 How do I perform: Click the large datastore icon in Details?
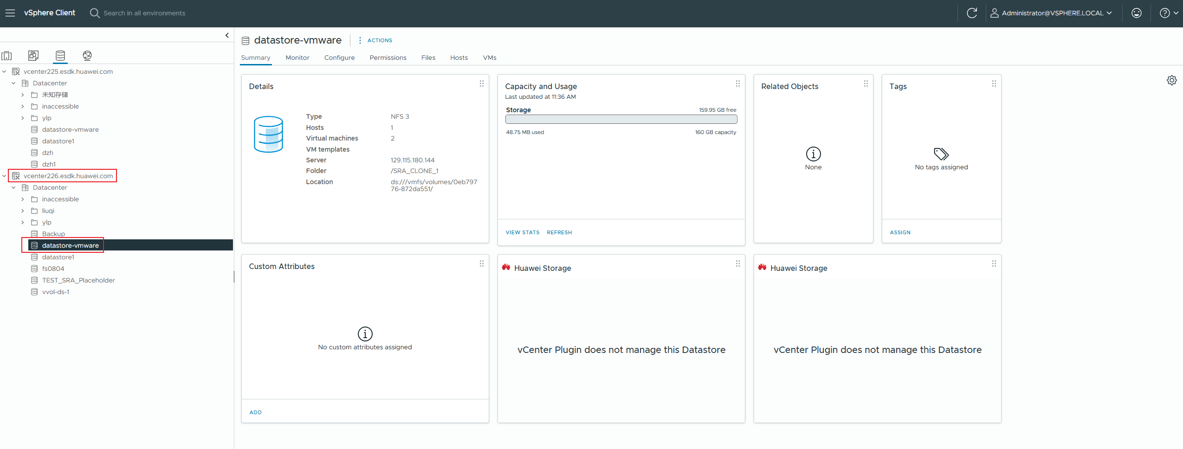(x=268, y=134)
